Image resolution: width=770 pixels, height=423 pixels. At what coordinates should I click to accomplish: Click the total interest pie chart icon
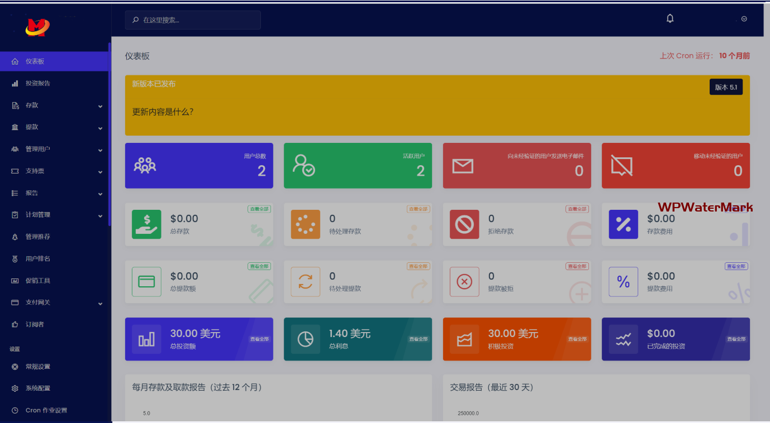[306, 339]
